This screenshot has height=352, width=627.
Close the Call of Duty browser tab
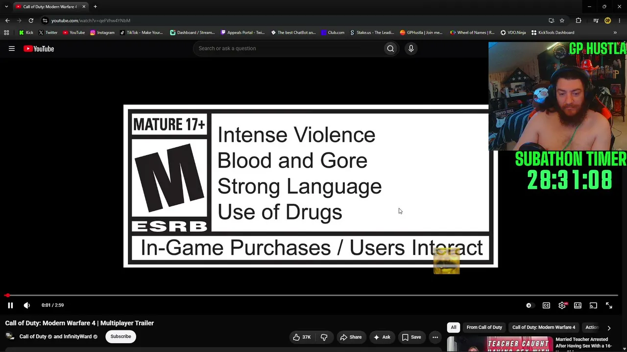click(84, 7)
